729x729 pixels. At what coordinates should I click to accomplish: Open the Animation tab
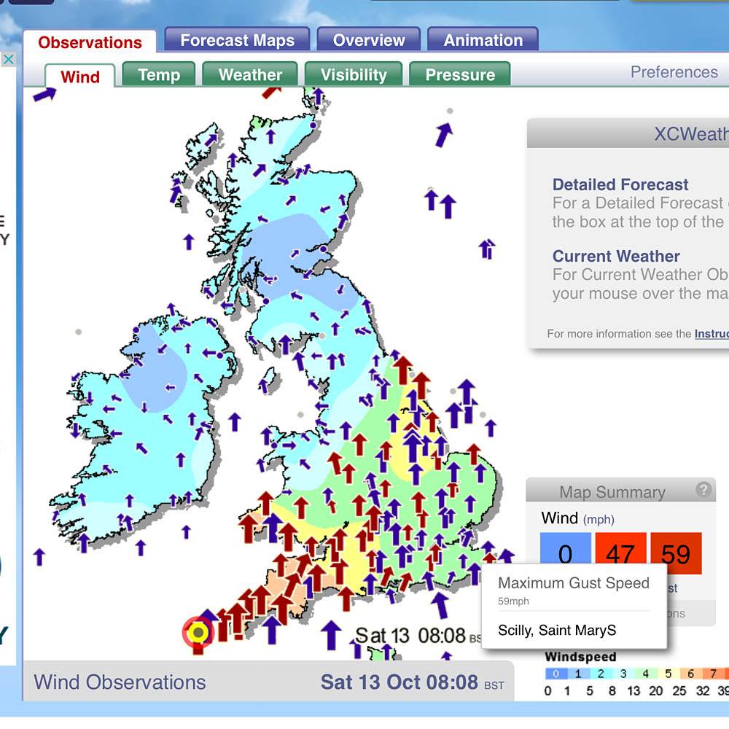click(483, 40)
